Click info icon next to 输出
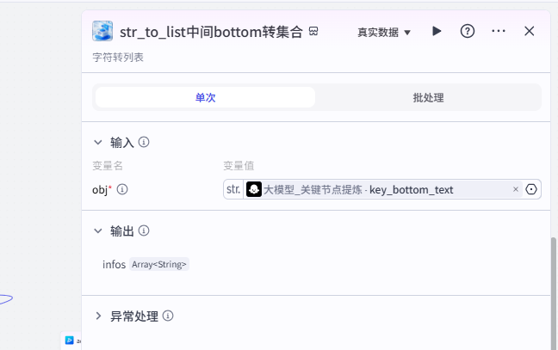558x350 pixels. (x=145, y=230)
